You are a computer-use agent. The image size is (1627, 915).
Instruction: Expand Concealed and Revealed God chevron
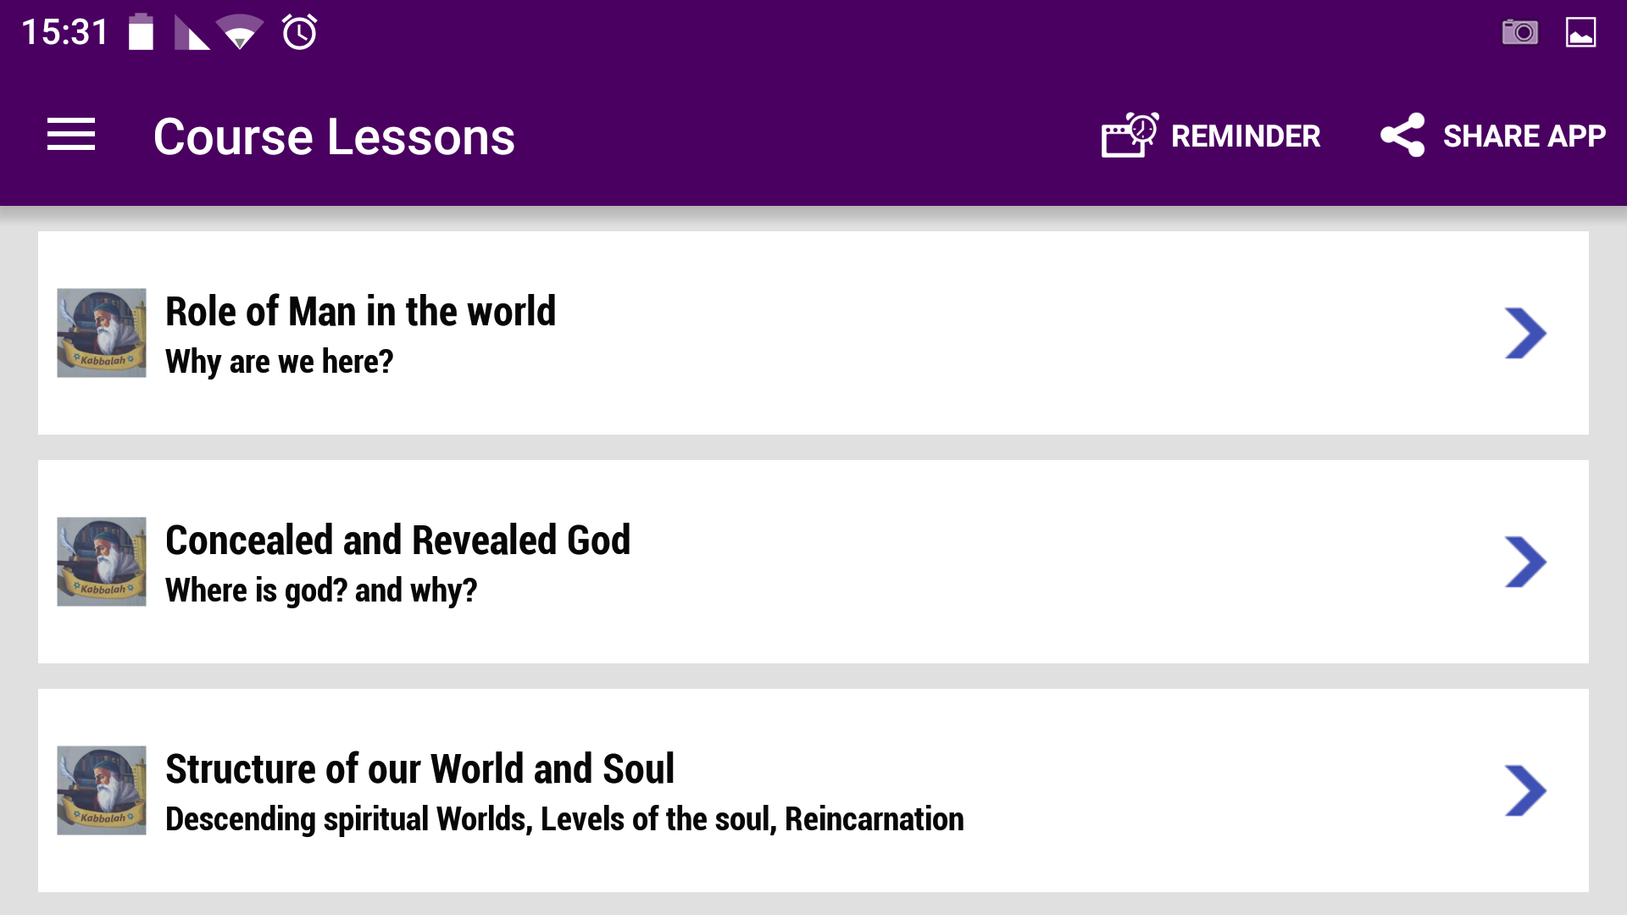pyautogui.click(x=1525, y=562)
